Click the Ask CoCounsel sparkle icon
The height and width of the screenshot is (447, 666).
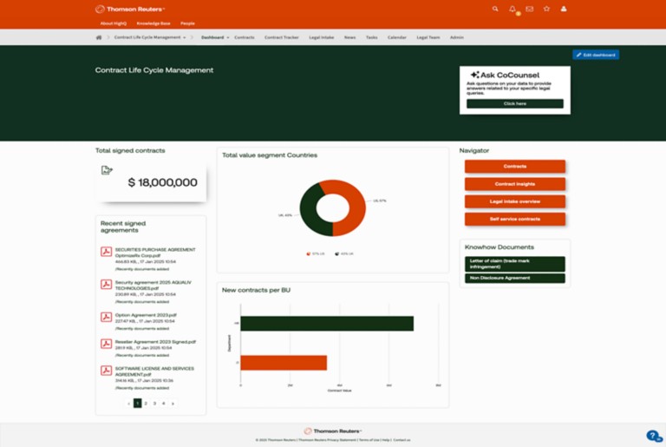[x=475, y=75]
